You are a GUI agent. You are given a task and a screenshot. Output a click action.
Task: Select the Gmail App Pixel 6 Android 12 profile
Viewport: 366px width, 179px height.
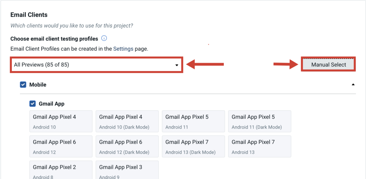point(61,146)
